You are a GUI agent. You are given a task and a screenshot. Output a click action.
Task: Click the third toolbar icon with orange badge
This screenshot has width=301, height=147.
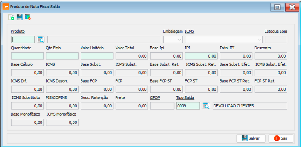28,17
